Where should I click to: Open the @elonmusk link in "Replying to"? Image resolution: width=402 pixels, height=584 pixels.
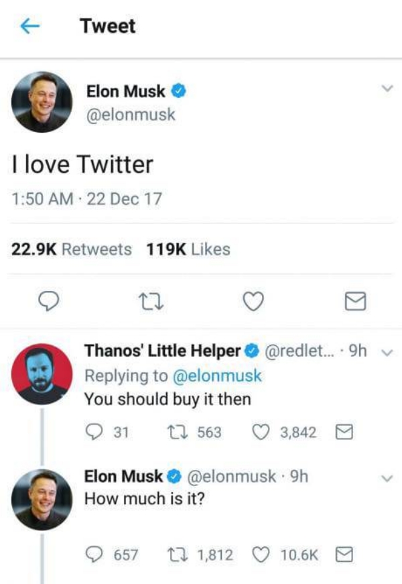pyautogui.click(x=217, y=375)
